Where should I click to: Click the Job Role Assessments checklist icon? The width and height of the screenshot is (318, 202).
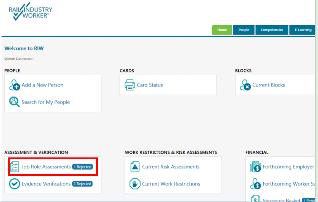pyautogui.click(x=15, y=167)
